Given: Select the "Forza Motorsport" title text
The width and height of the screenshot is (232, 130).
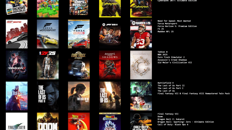Looking at the screenshot, I should click(x=167, y=24).
